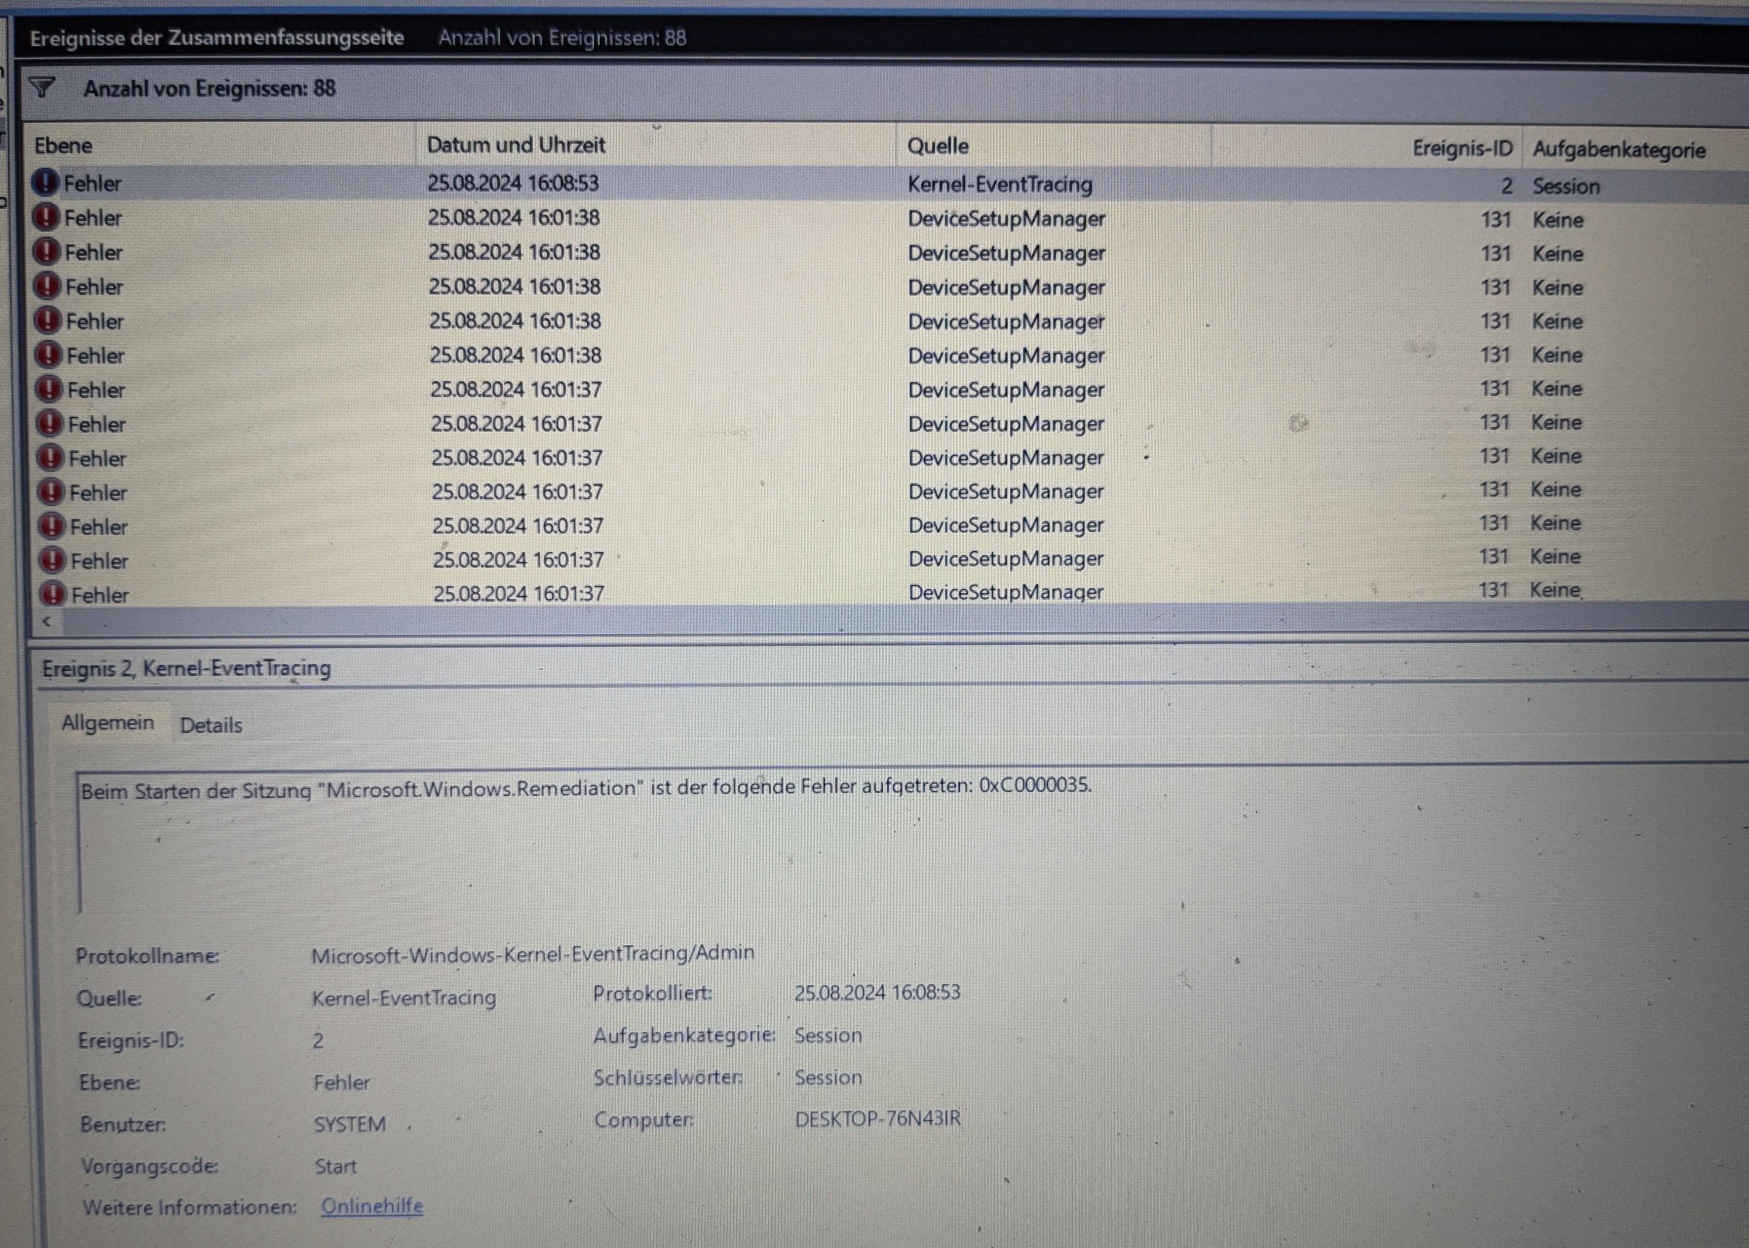Viewport: 1749px width, 1248px height.
Task: Sort by Ebene column header
Action: click(63, 146)
